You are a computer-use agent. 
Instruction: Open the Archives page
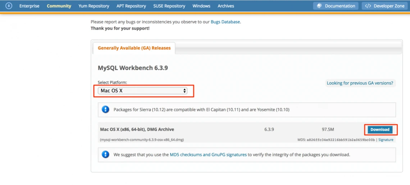point(226,6)
